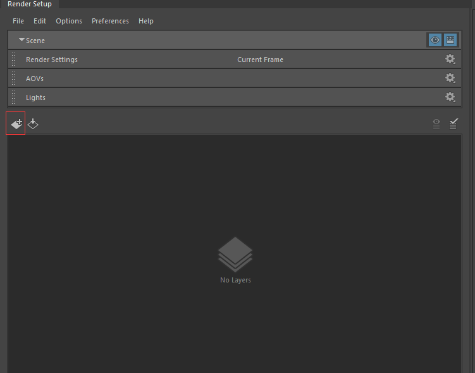Select the Render Setup tab
475x373 pixels.
click(30, 4)
